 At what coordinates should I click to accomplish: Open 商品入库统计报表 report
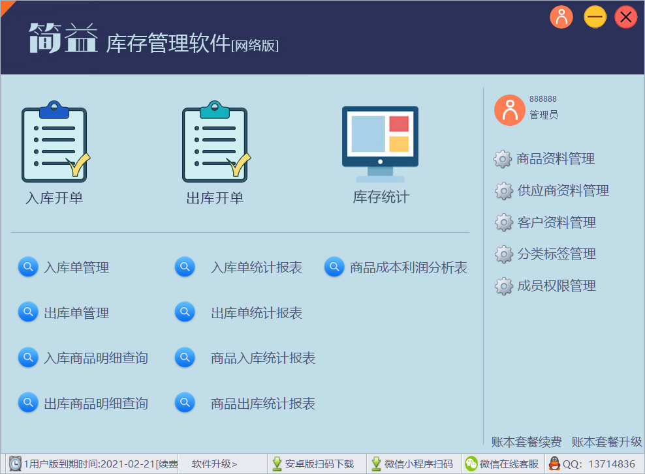click(x=263, y=358)
